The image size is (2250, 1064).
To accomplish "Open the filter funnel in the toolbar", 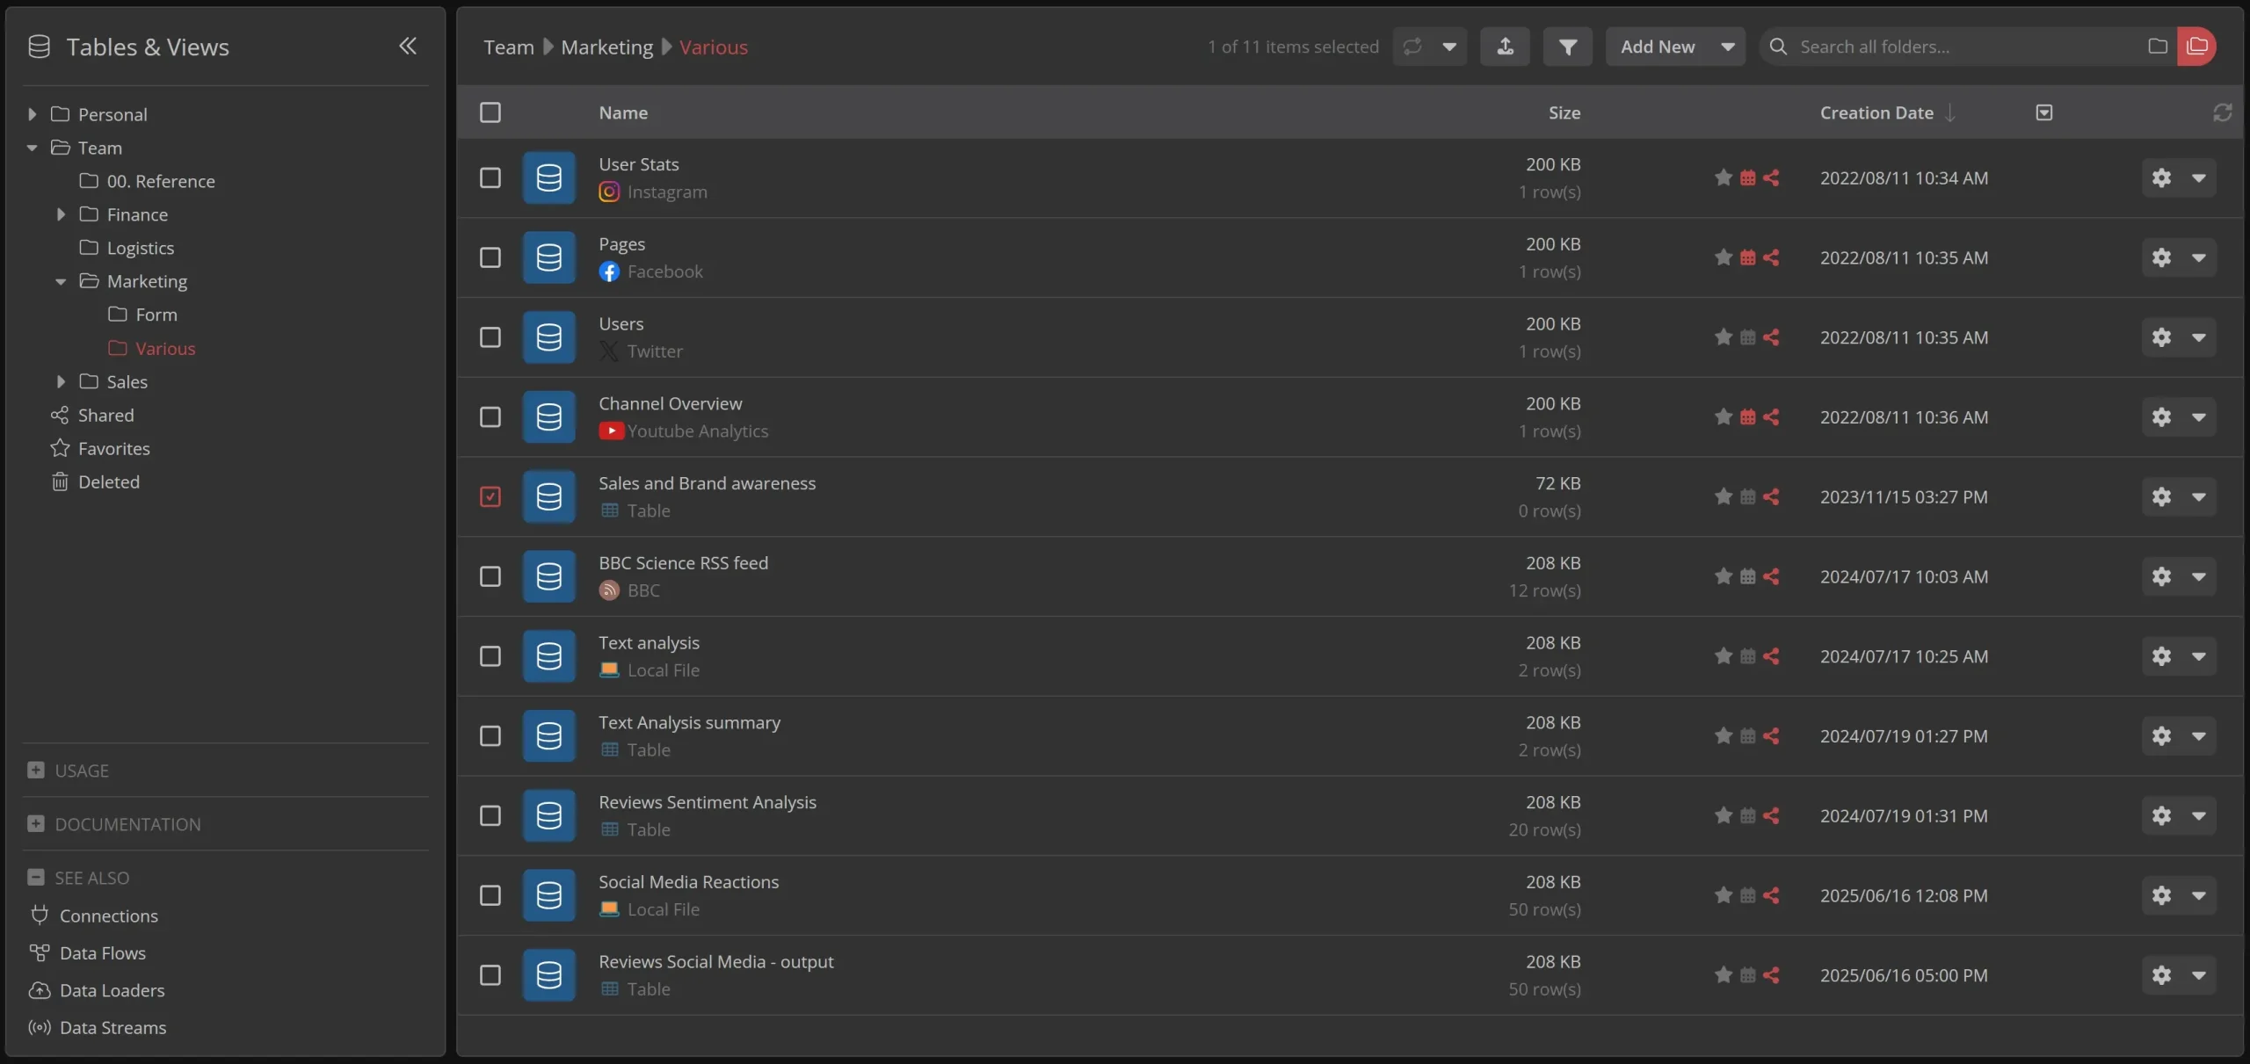I will pyautogui.click(x=1568, y=47).
